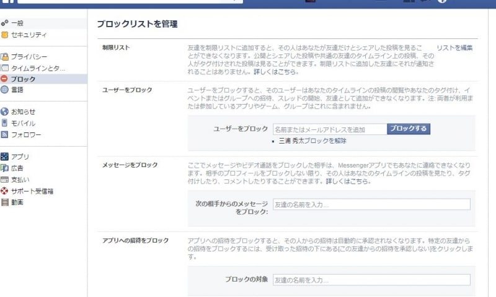Image resolution: width=496 pixels, height=297 pixels.
Task: Open フォロワー settings
Action: [26, 135]
